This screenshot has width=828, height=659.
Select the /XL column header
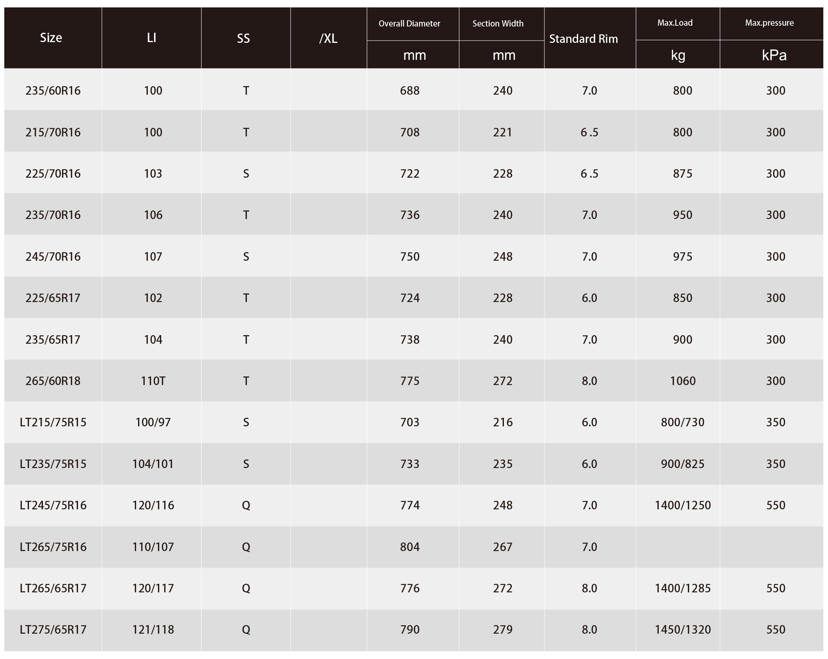pyautogui.click(x=328, y=38)
